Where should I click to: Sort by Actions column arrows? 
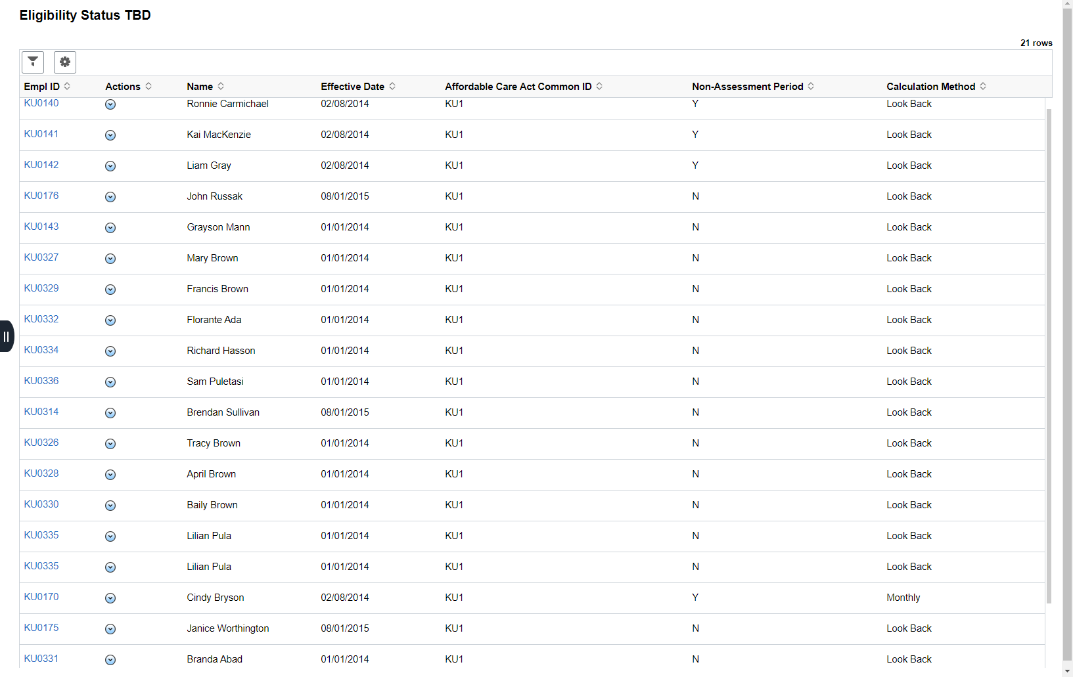[x=148, y=86]
